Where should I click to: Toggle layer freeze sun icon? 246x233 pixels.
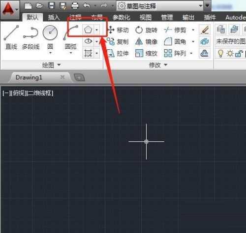(x=230, y=54)
